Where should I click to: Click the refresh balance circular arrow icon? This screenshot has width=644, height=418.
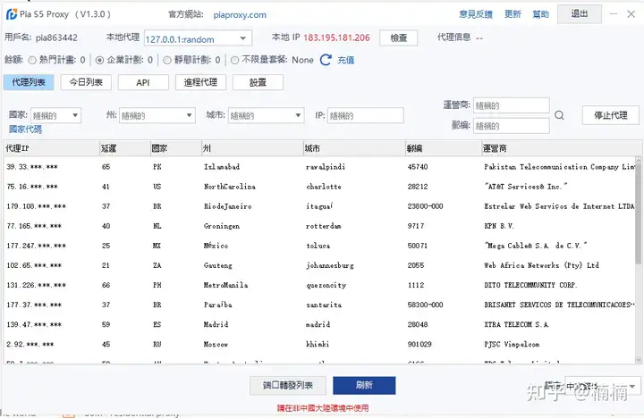click(x=326, y=60)
